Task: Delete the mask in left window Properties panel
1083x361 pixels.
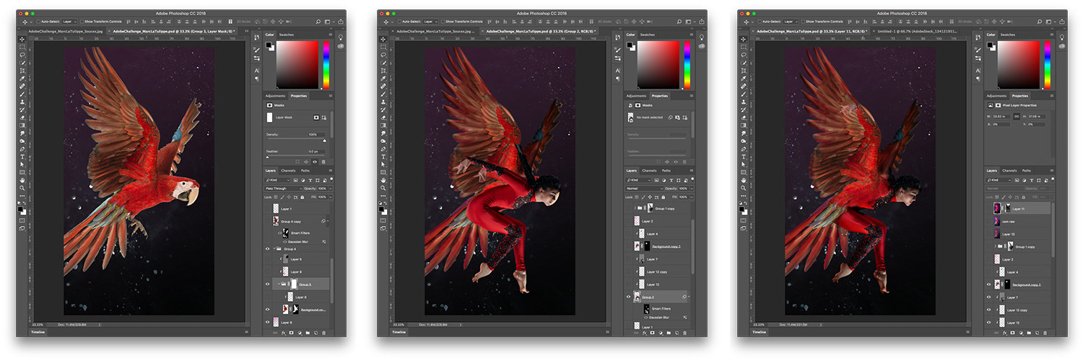Action: point(323,161)
